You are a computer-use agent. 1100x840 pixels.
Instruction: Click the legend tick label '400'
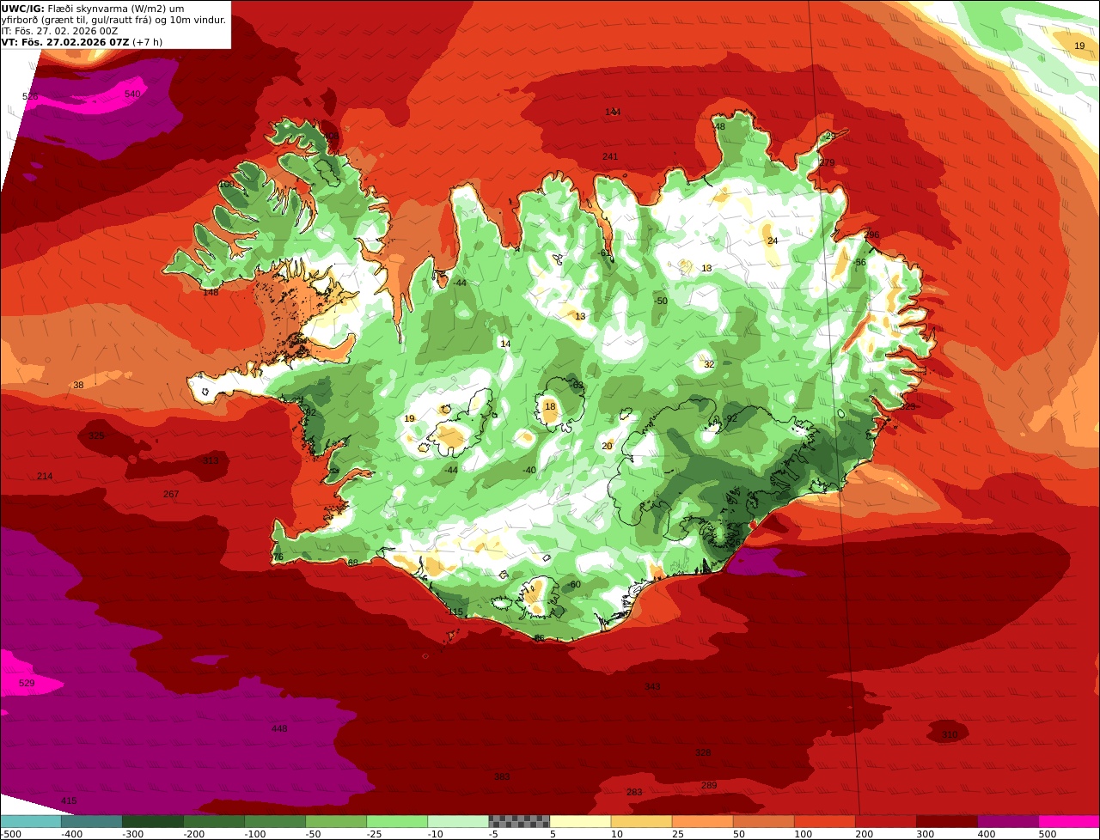(x=987, y=834)
